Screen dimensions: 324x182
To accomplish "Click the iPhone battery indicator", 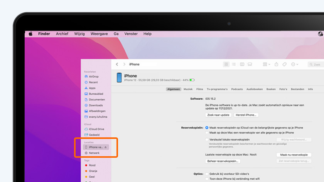I will (x=192, y=80).
